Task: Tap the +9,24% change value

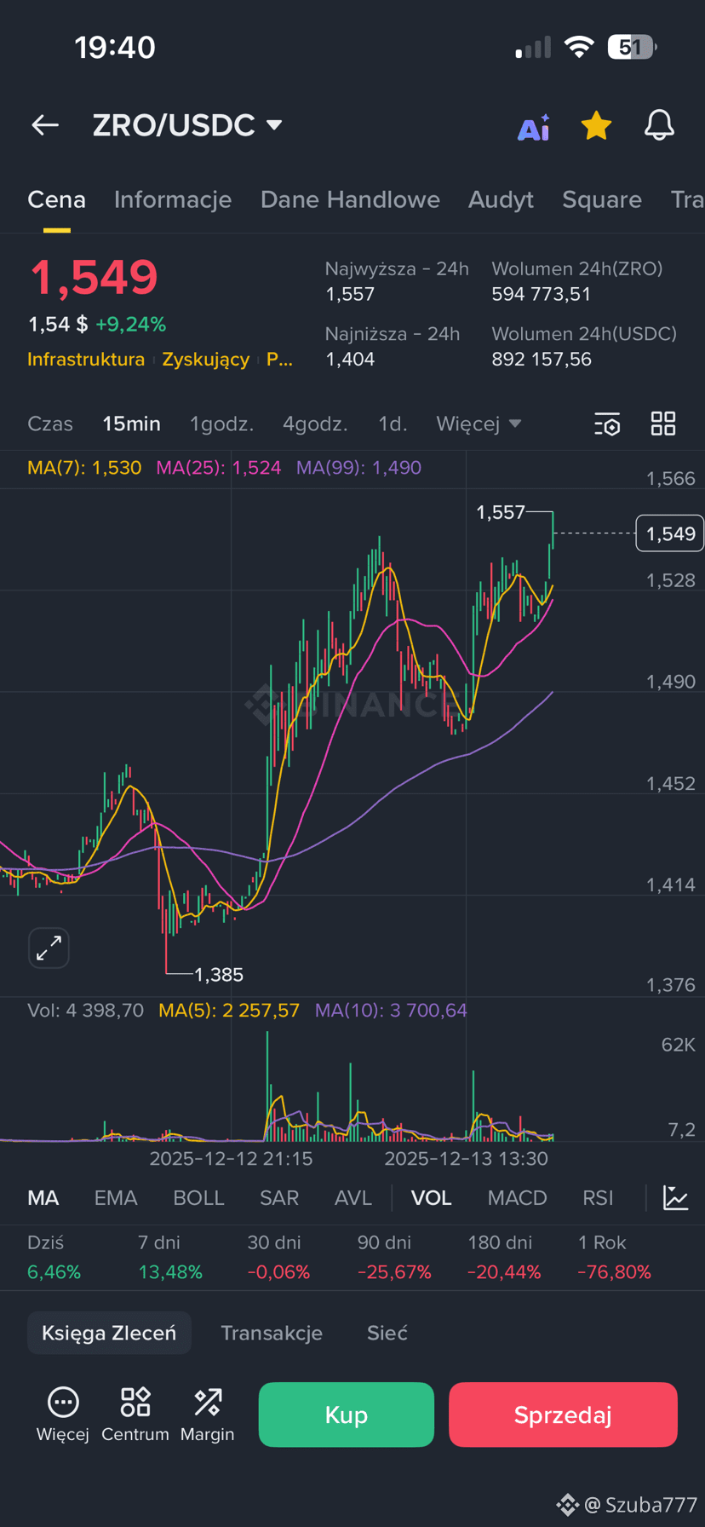Action: [x=130, y=324]
